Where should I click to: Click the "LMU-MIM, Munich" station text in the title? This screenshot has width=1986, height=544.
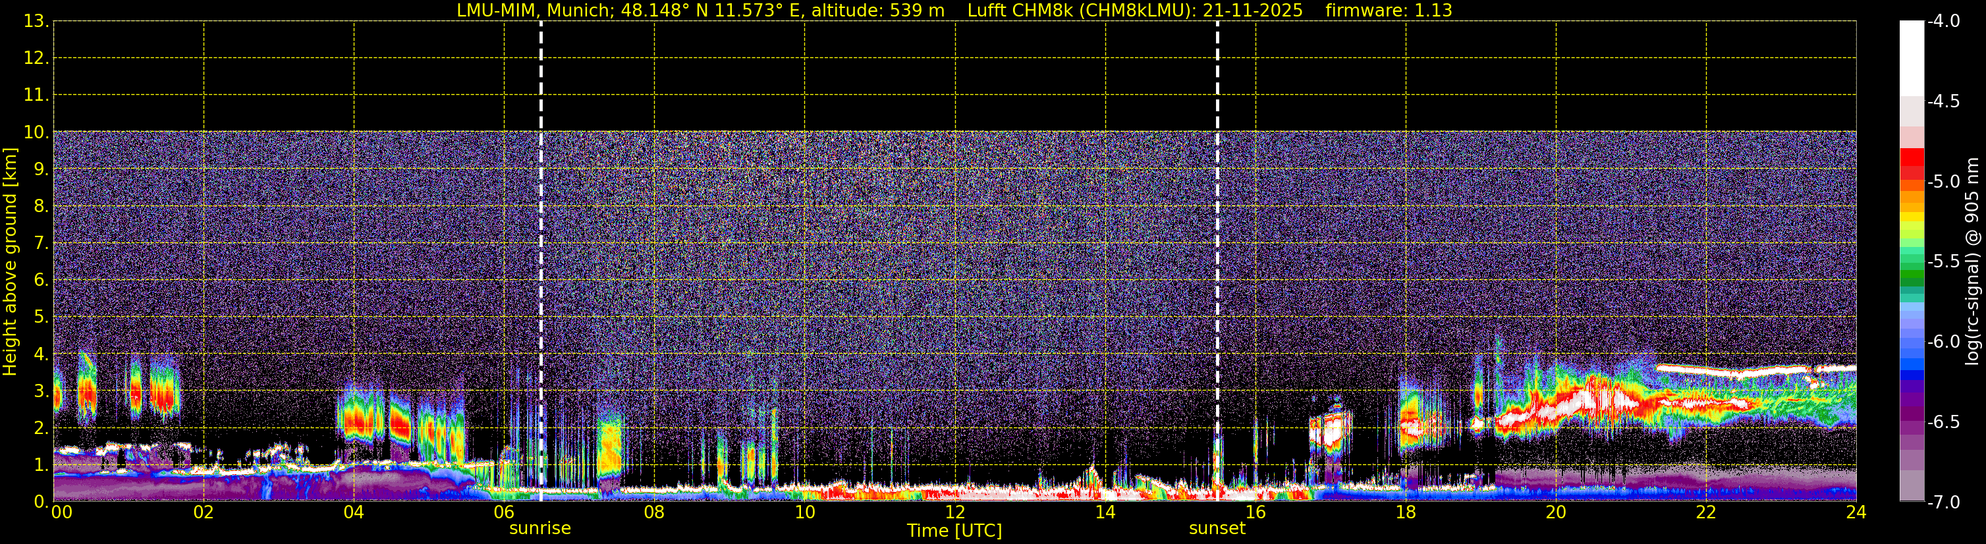click(534, 10)
